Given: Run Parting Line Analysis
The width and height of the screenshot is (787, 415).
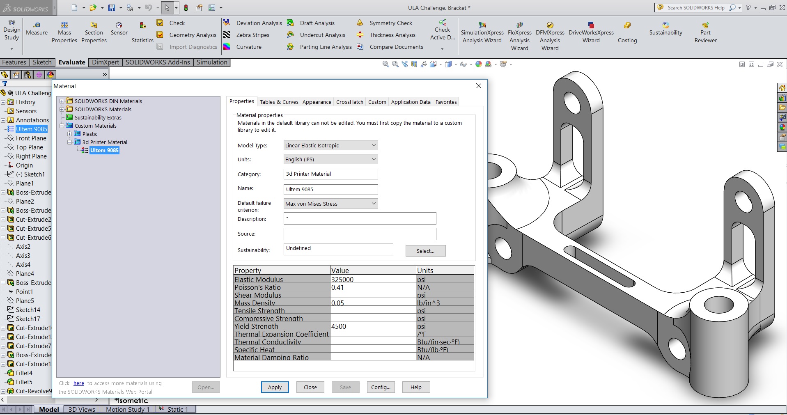Looking at the screenshot, I should point(319,47).
